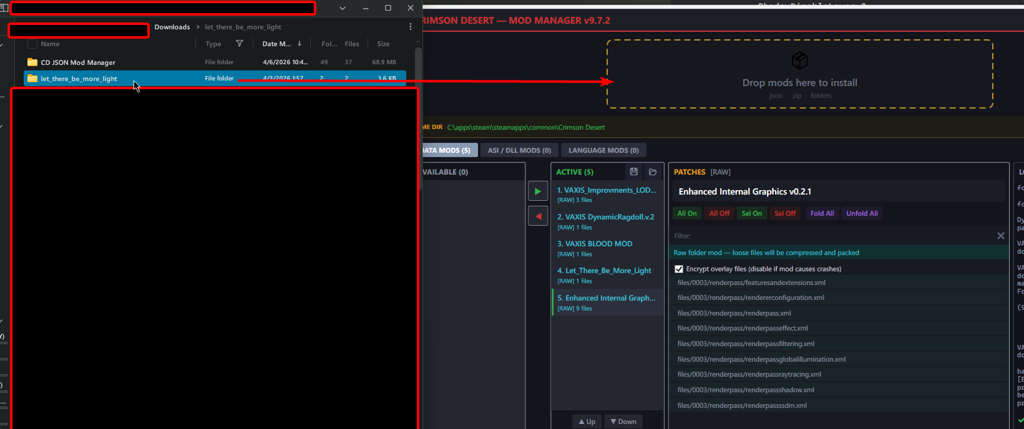Viewport: 1024px width, 429px height.
Task: Click the breadcrumb chevron after Downloads
Action: (x=197, y=27)
